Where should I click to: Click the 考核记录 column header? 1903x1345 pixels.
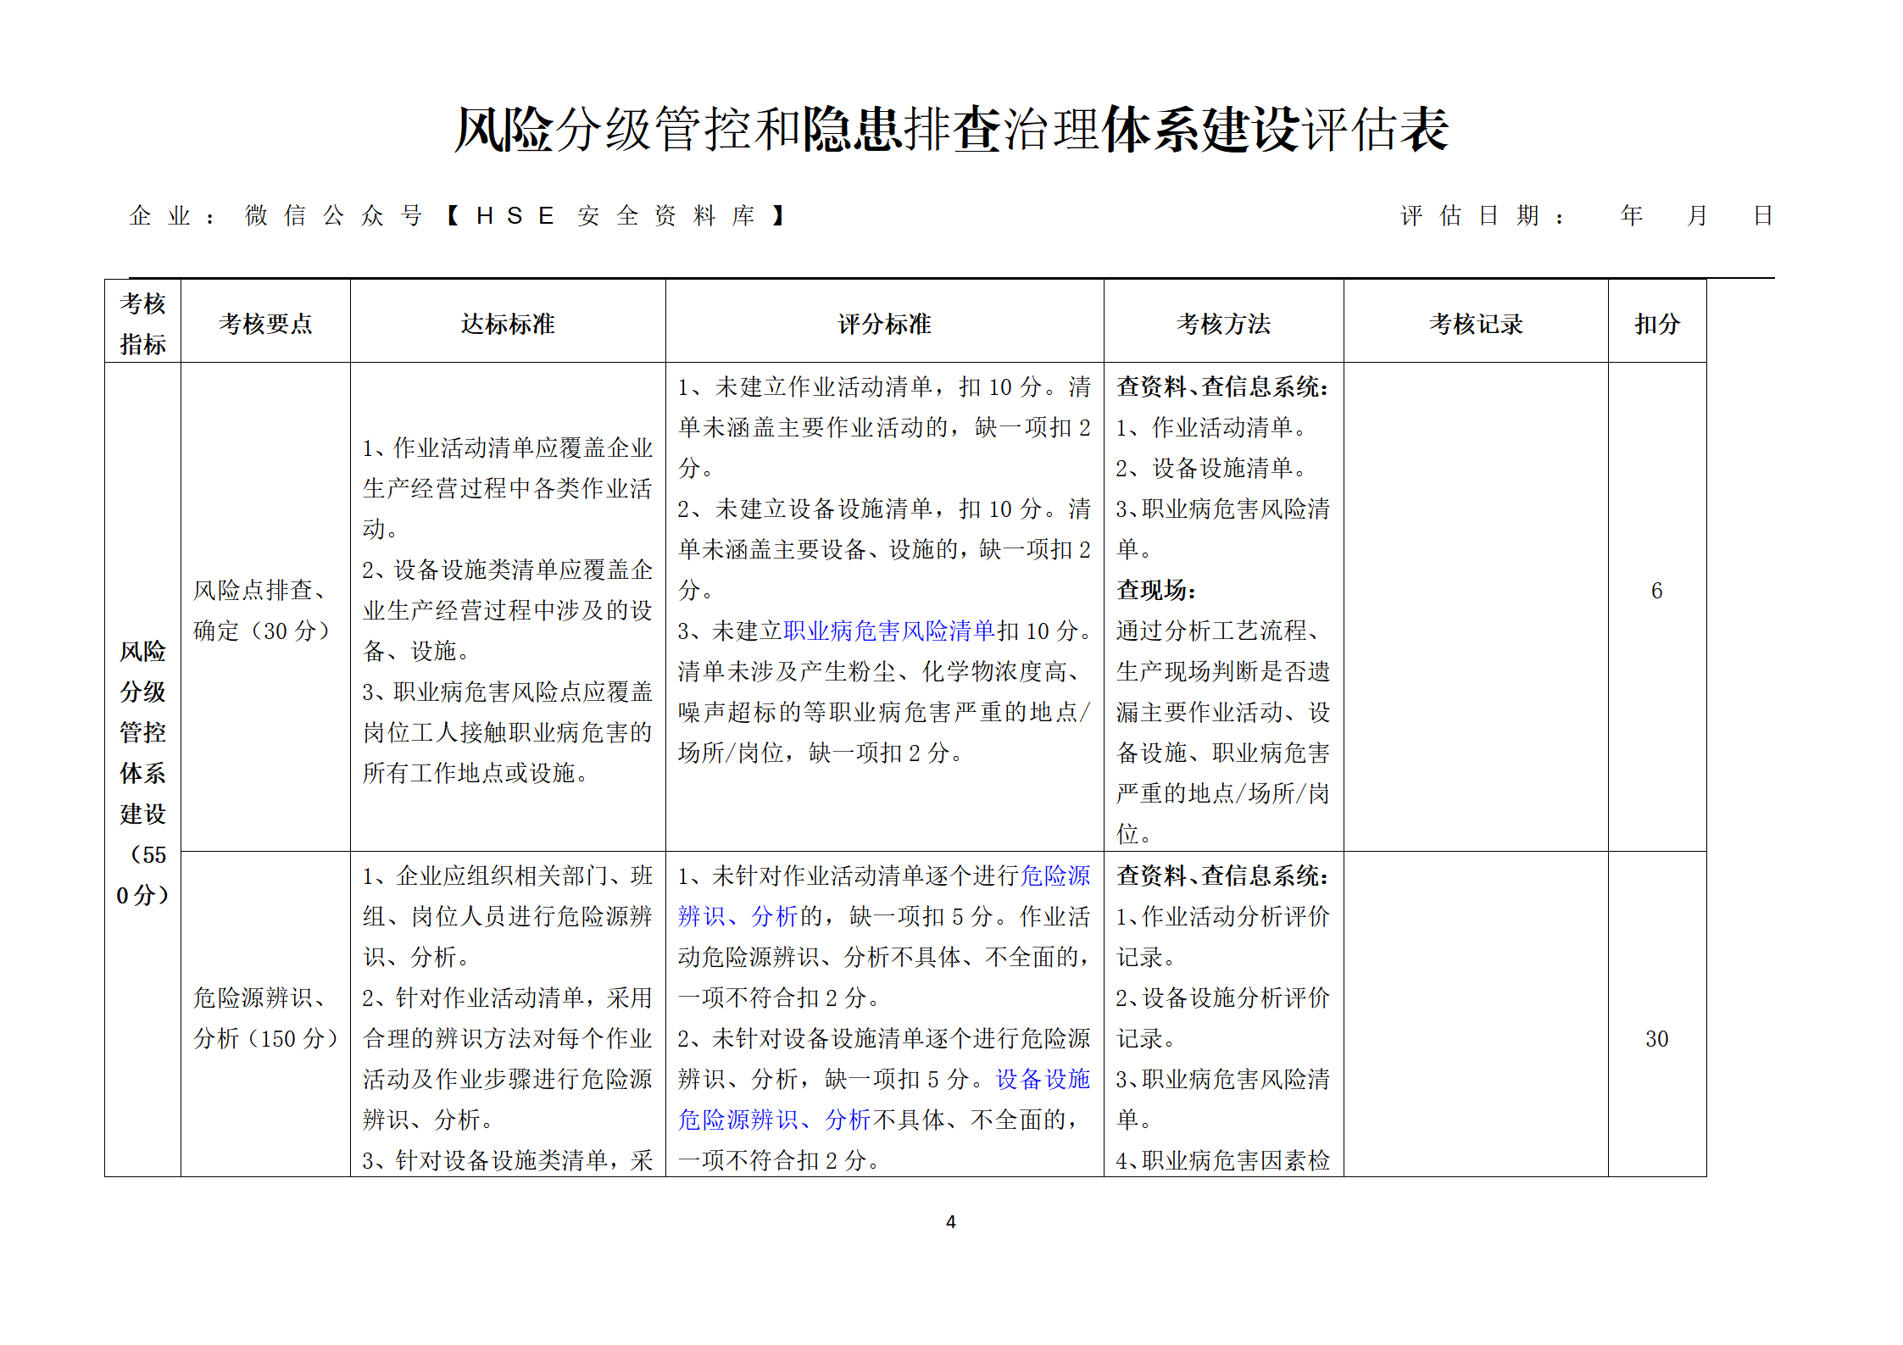pos(1476,324)
